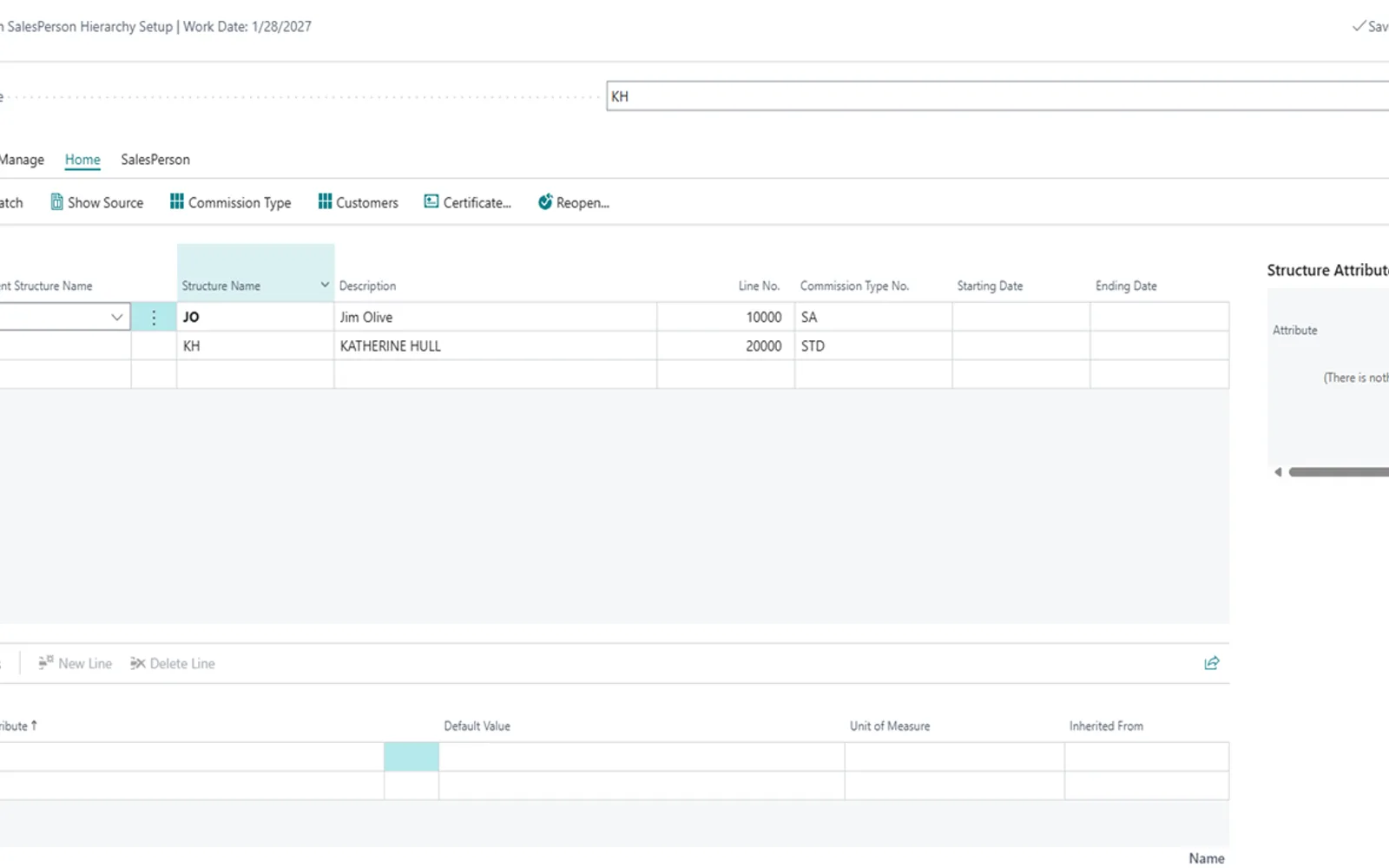1389x868 pixels.
Task: Click the SA commission type cell
Action: point(873,317)
